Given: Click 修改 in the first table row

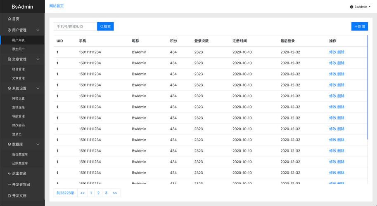Looking at the screenshot, I should (332, 52).
